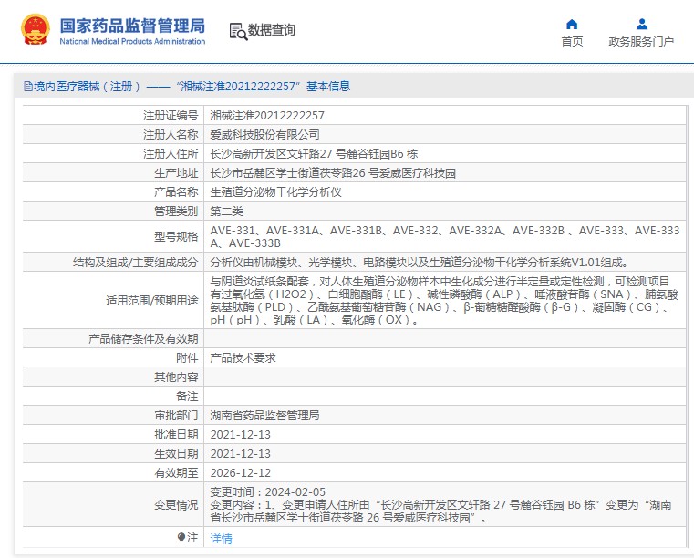Open the 数据查询 text label
The width and height of the screenshot is (694, 558).
272,31
